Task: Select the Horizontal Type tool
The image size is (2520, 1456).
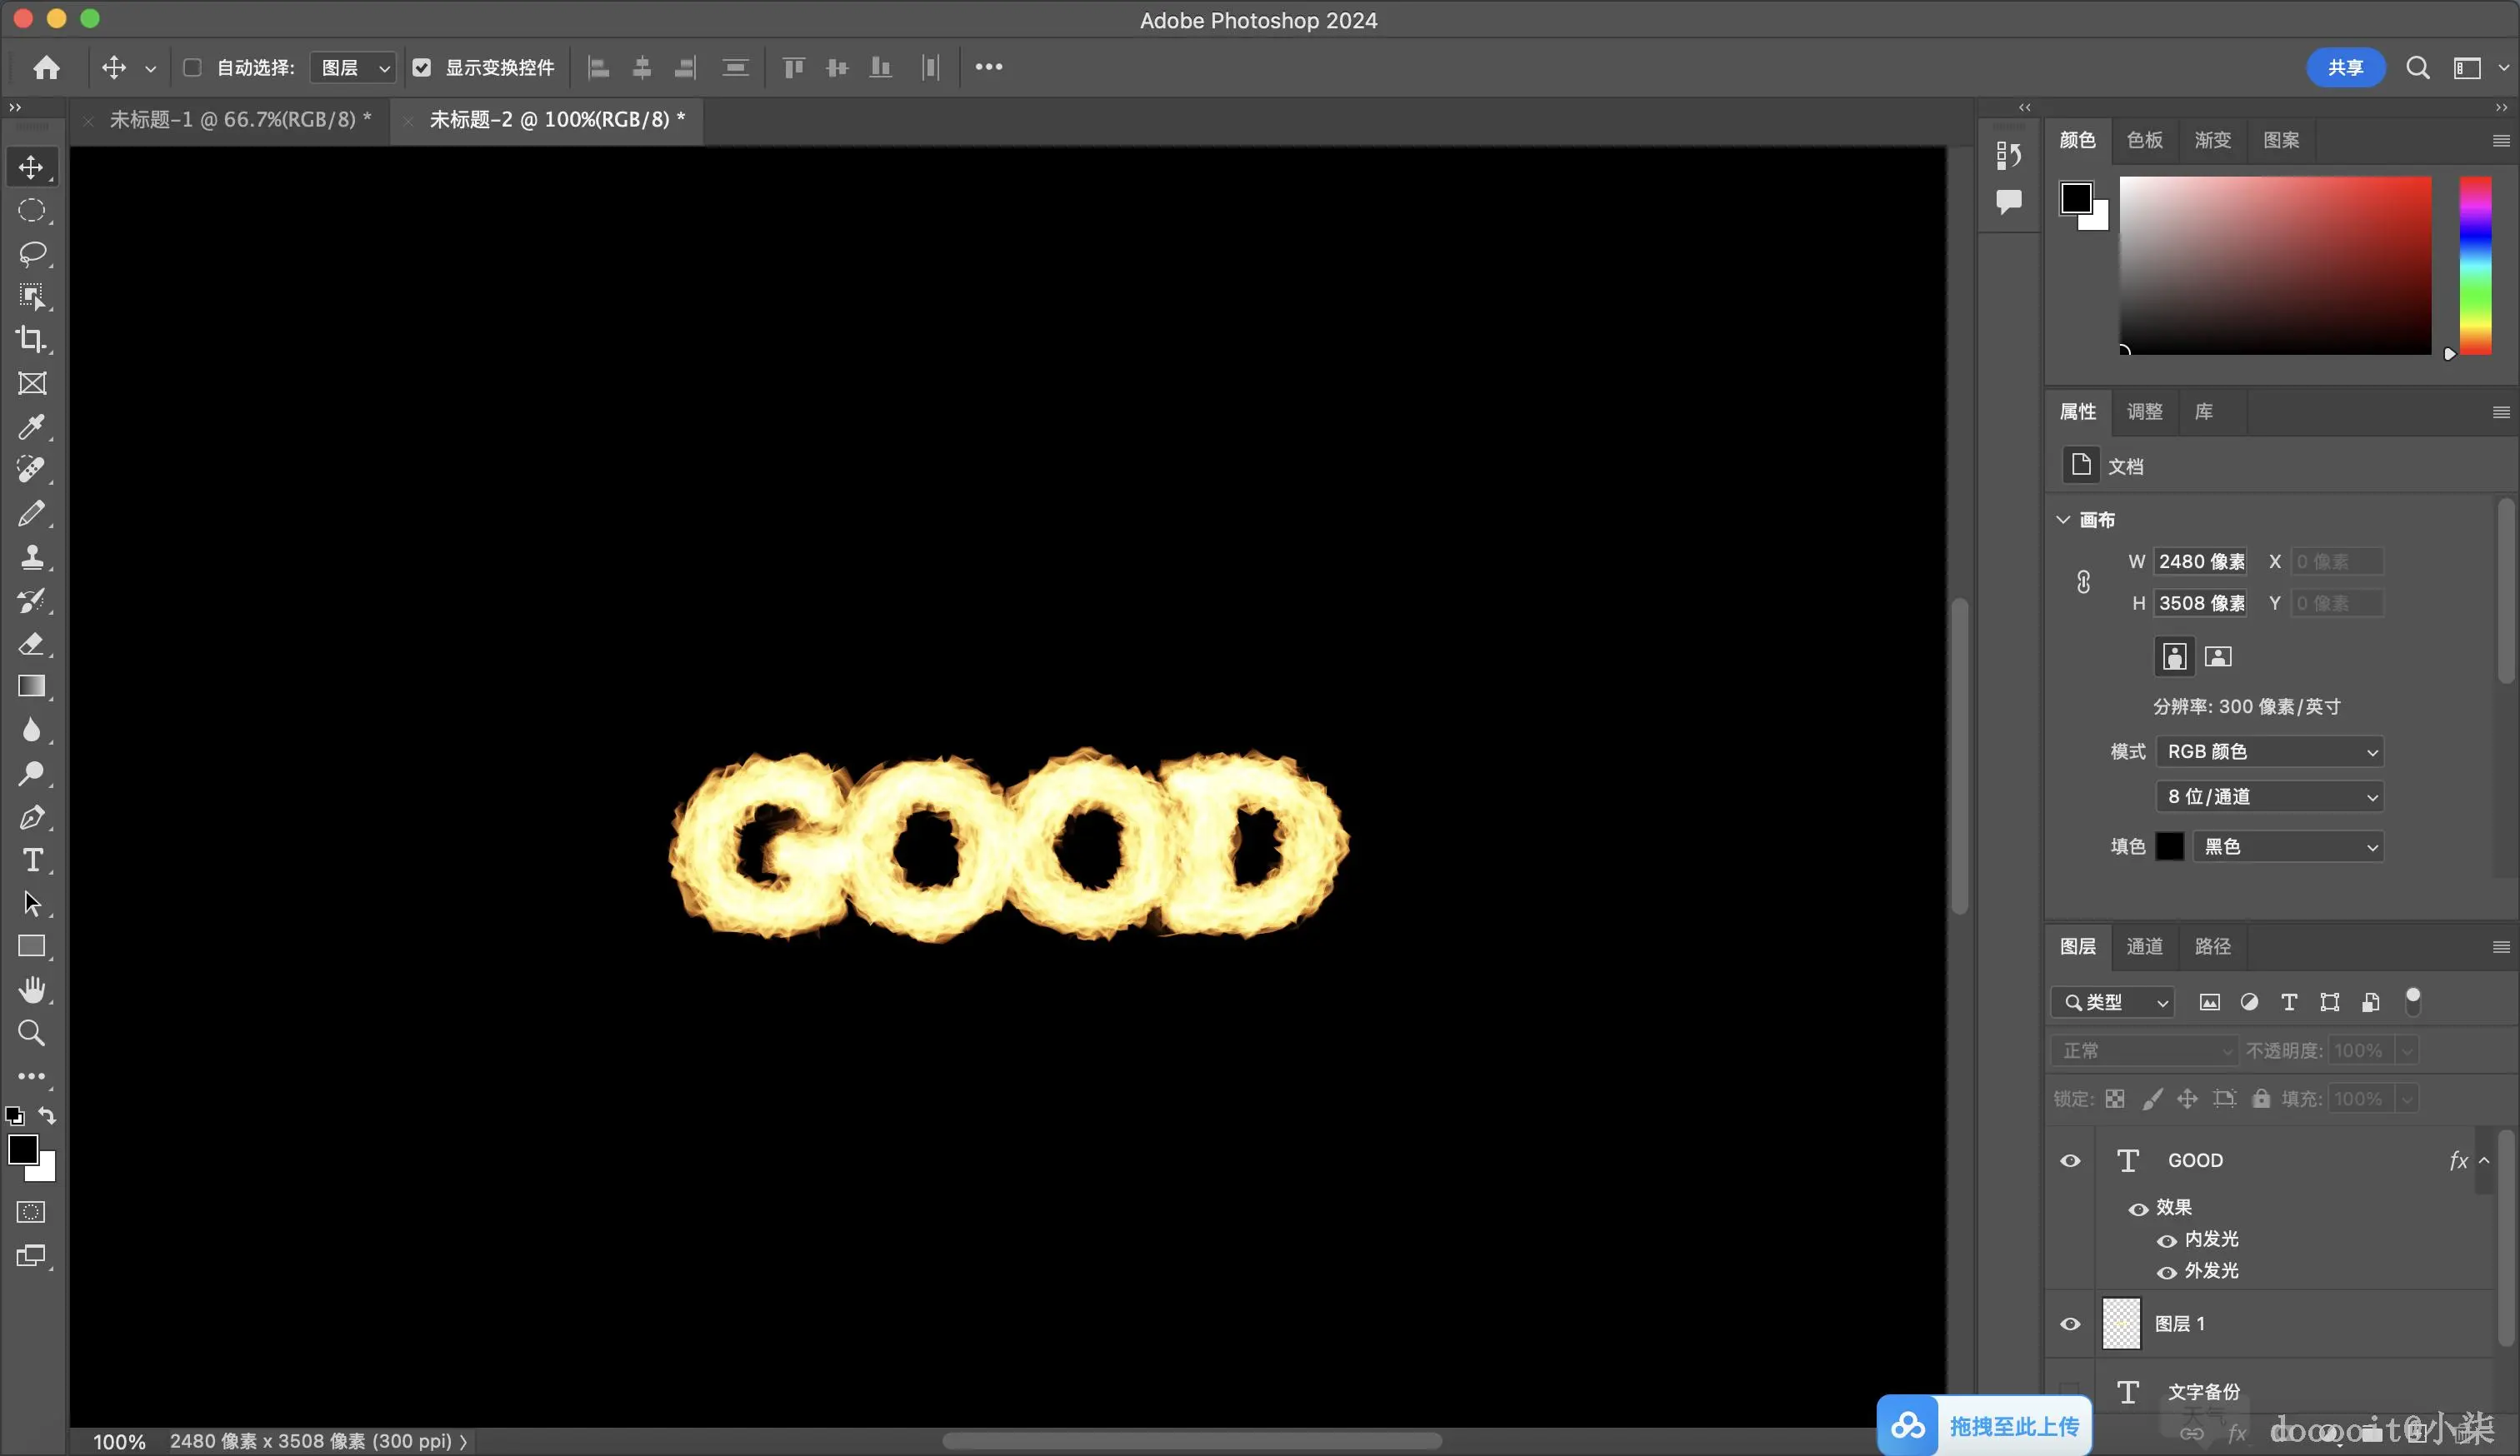Action: tap(32, 860)
